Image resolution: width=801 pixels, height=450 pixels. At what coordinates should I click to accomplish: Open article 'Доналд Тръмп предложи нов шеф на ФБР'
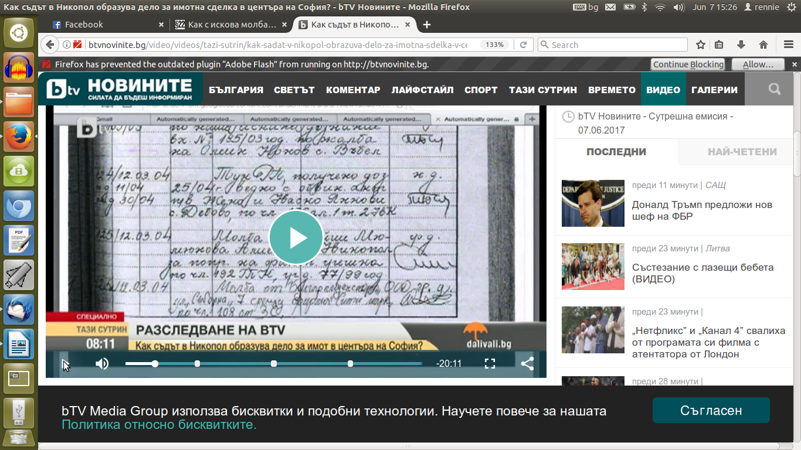[702, 210]
